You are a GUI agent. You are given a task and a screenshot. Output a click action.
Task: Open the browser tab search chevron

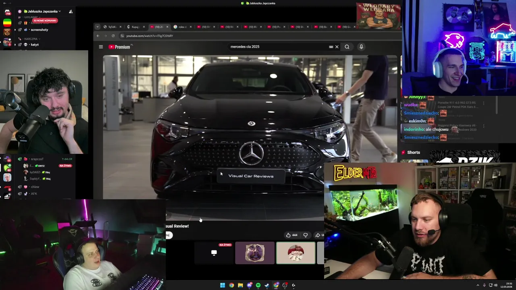coord(97,27)
